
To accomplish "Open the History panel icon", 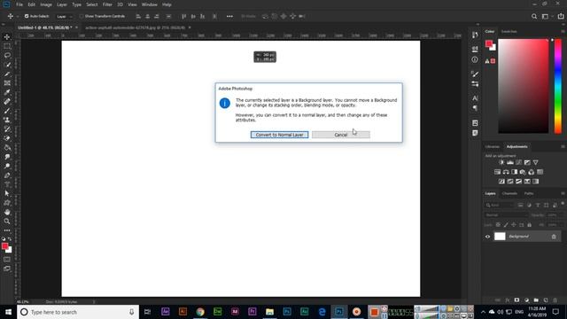I will point(475,35).
